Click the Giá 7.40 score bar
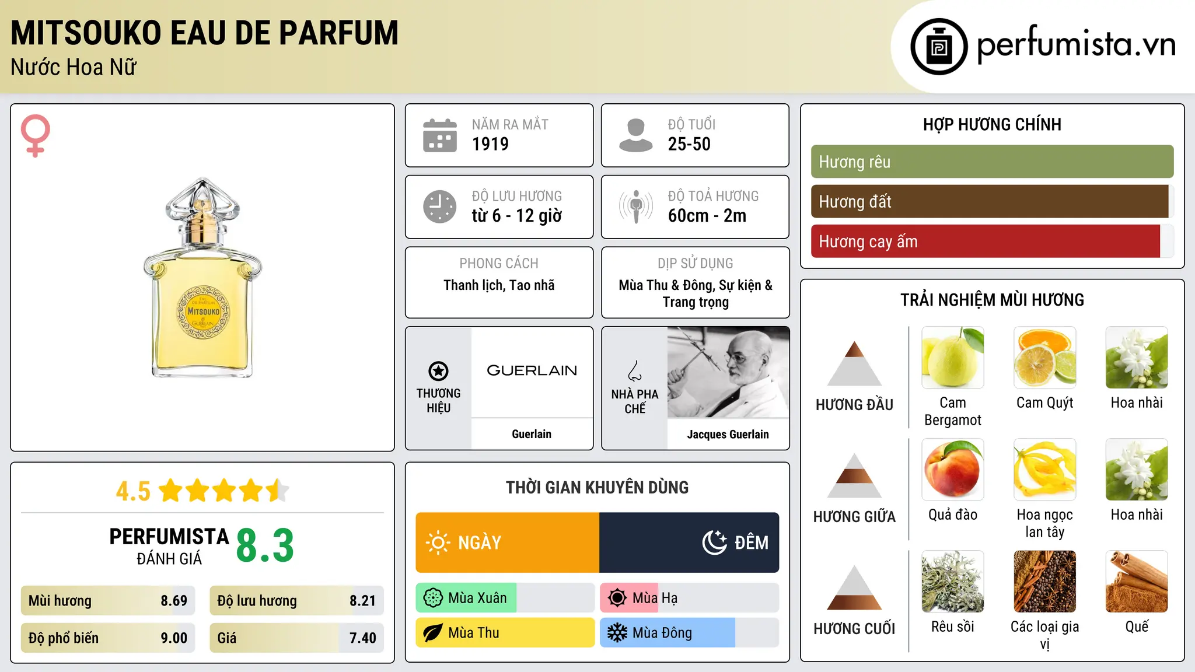Viewport: 1195px width, 672px height. [296, 638]
